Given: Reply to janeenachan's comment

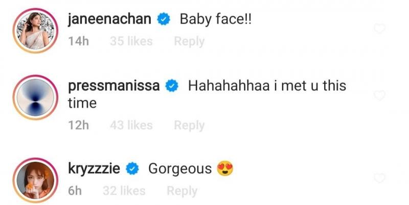Looking at the screenshot, I should click(x=189, y=42).
